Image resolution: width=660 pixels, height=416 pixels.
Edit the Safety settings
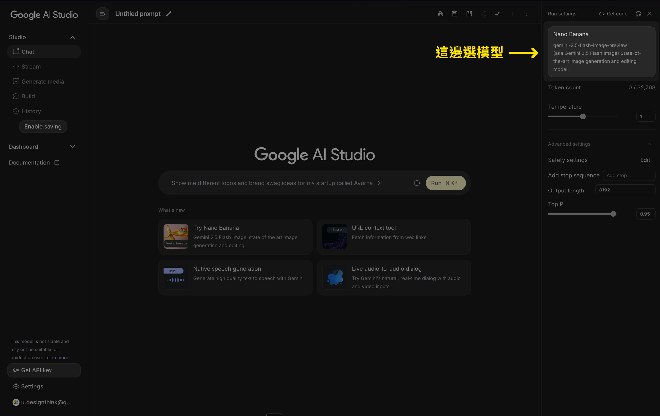[x=645, y=160]
